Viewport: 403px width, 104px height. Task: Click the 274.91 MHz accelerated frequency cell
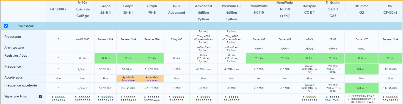tap(128, 88)
